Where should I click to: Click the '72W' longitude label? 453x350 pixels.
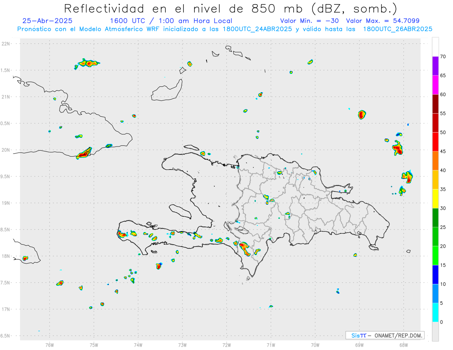pyautogui.click(x=227, y=345)
